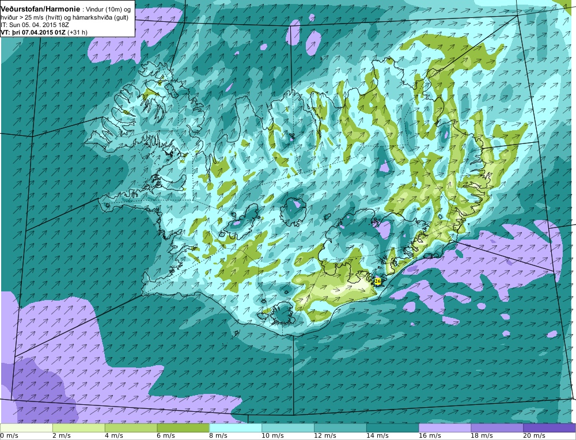
Task: Click the 12 m/s legend color swatch
Action: [340, 428]
